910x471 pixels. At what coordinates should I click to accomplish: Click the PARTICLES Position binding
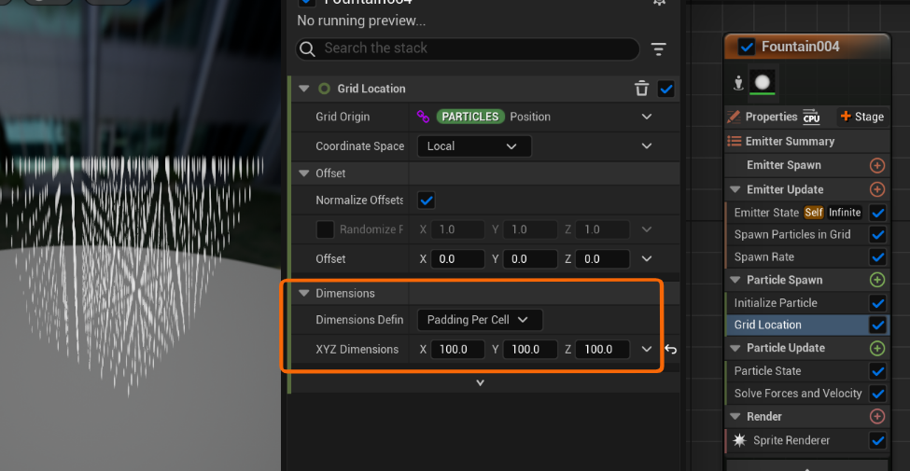(494, 117)
